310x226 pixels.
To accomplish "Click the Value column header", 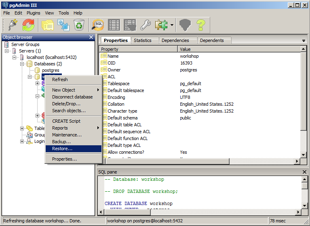I will pyautogui.click(x=239, y=49).
